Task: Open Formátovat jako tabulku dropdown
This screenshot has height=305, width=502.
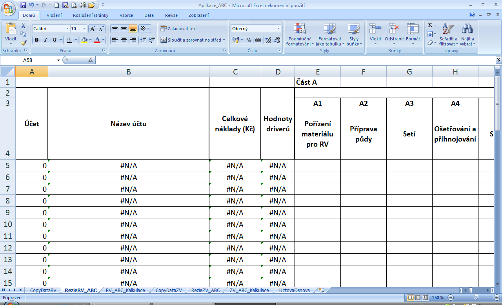Action: tap(330, 34)
